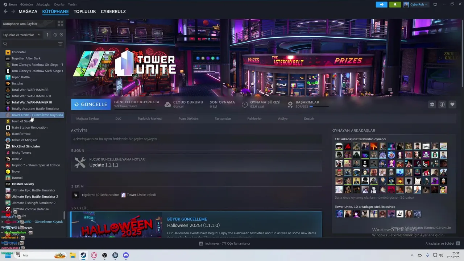The image size is (464, 261).
Task: Click the GÜNCELLE update button
Action: (x=91, y=104)
